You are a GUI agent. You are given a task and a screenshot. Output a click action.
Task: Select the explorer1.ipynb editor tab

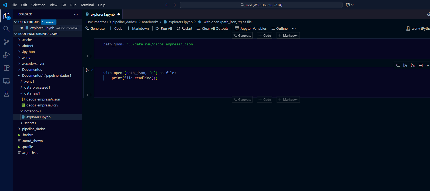[x=102, y=14]
